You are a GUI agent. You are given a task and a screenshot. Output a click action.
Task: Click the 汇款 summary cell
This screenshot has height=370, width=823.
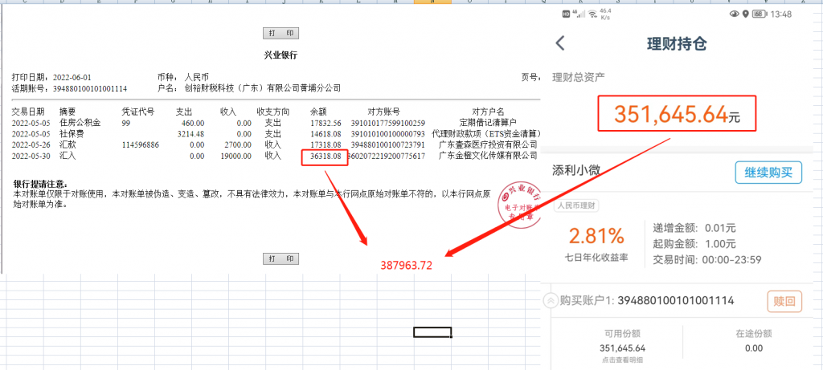[68, 144]
